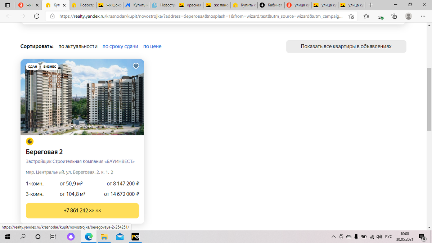Open the notification center with badge 4
The height and width of the screenshot is (243, 432).
click(423, 237)
